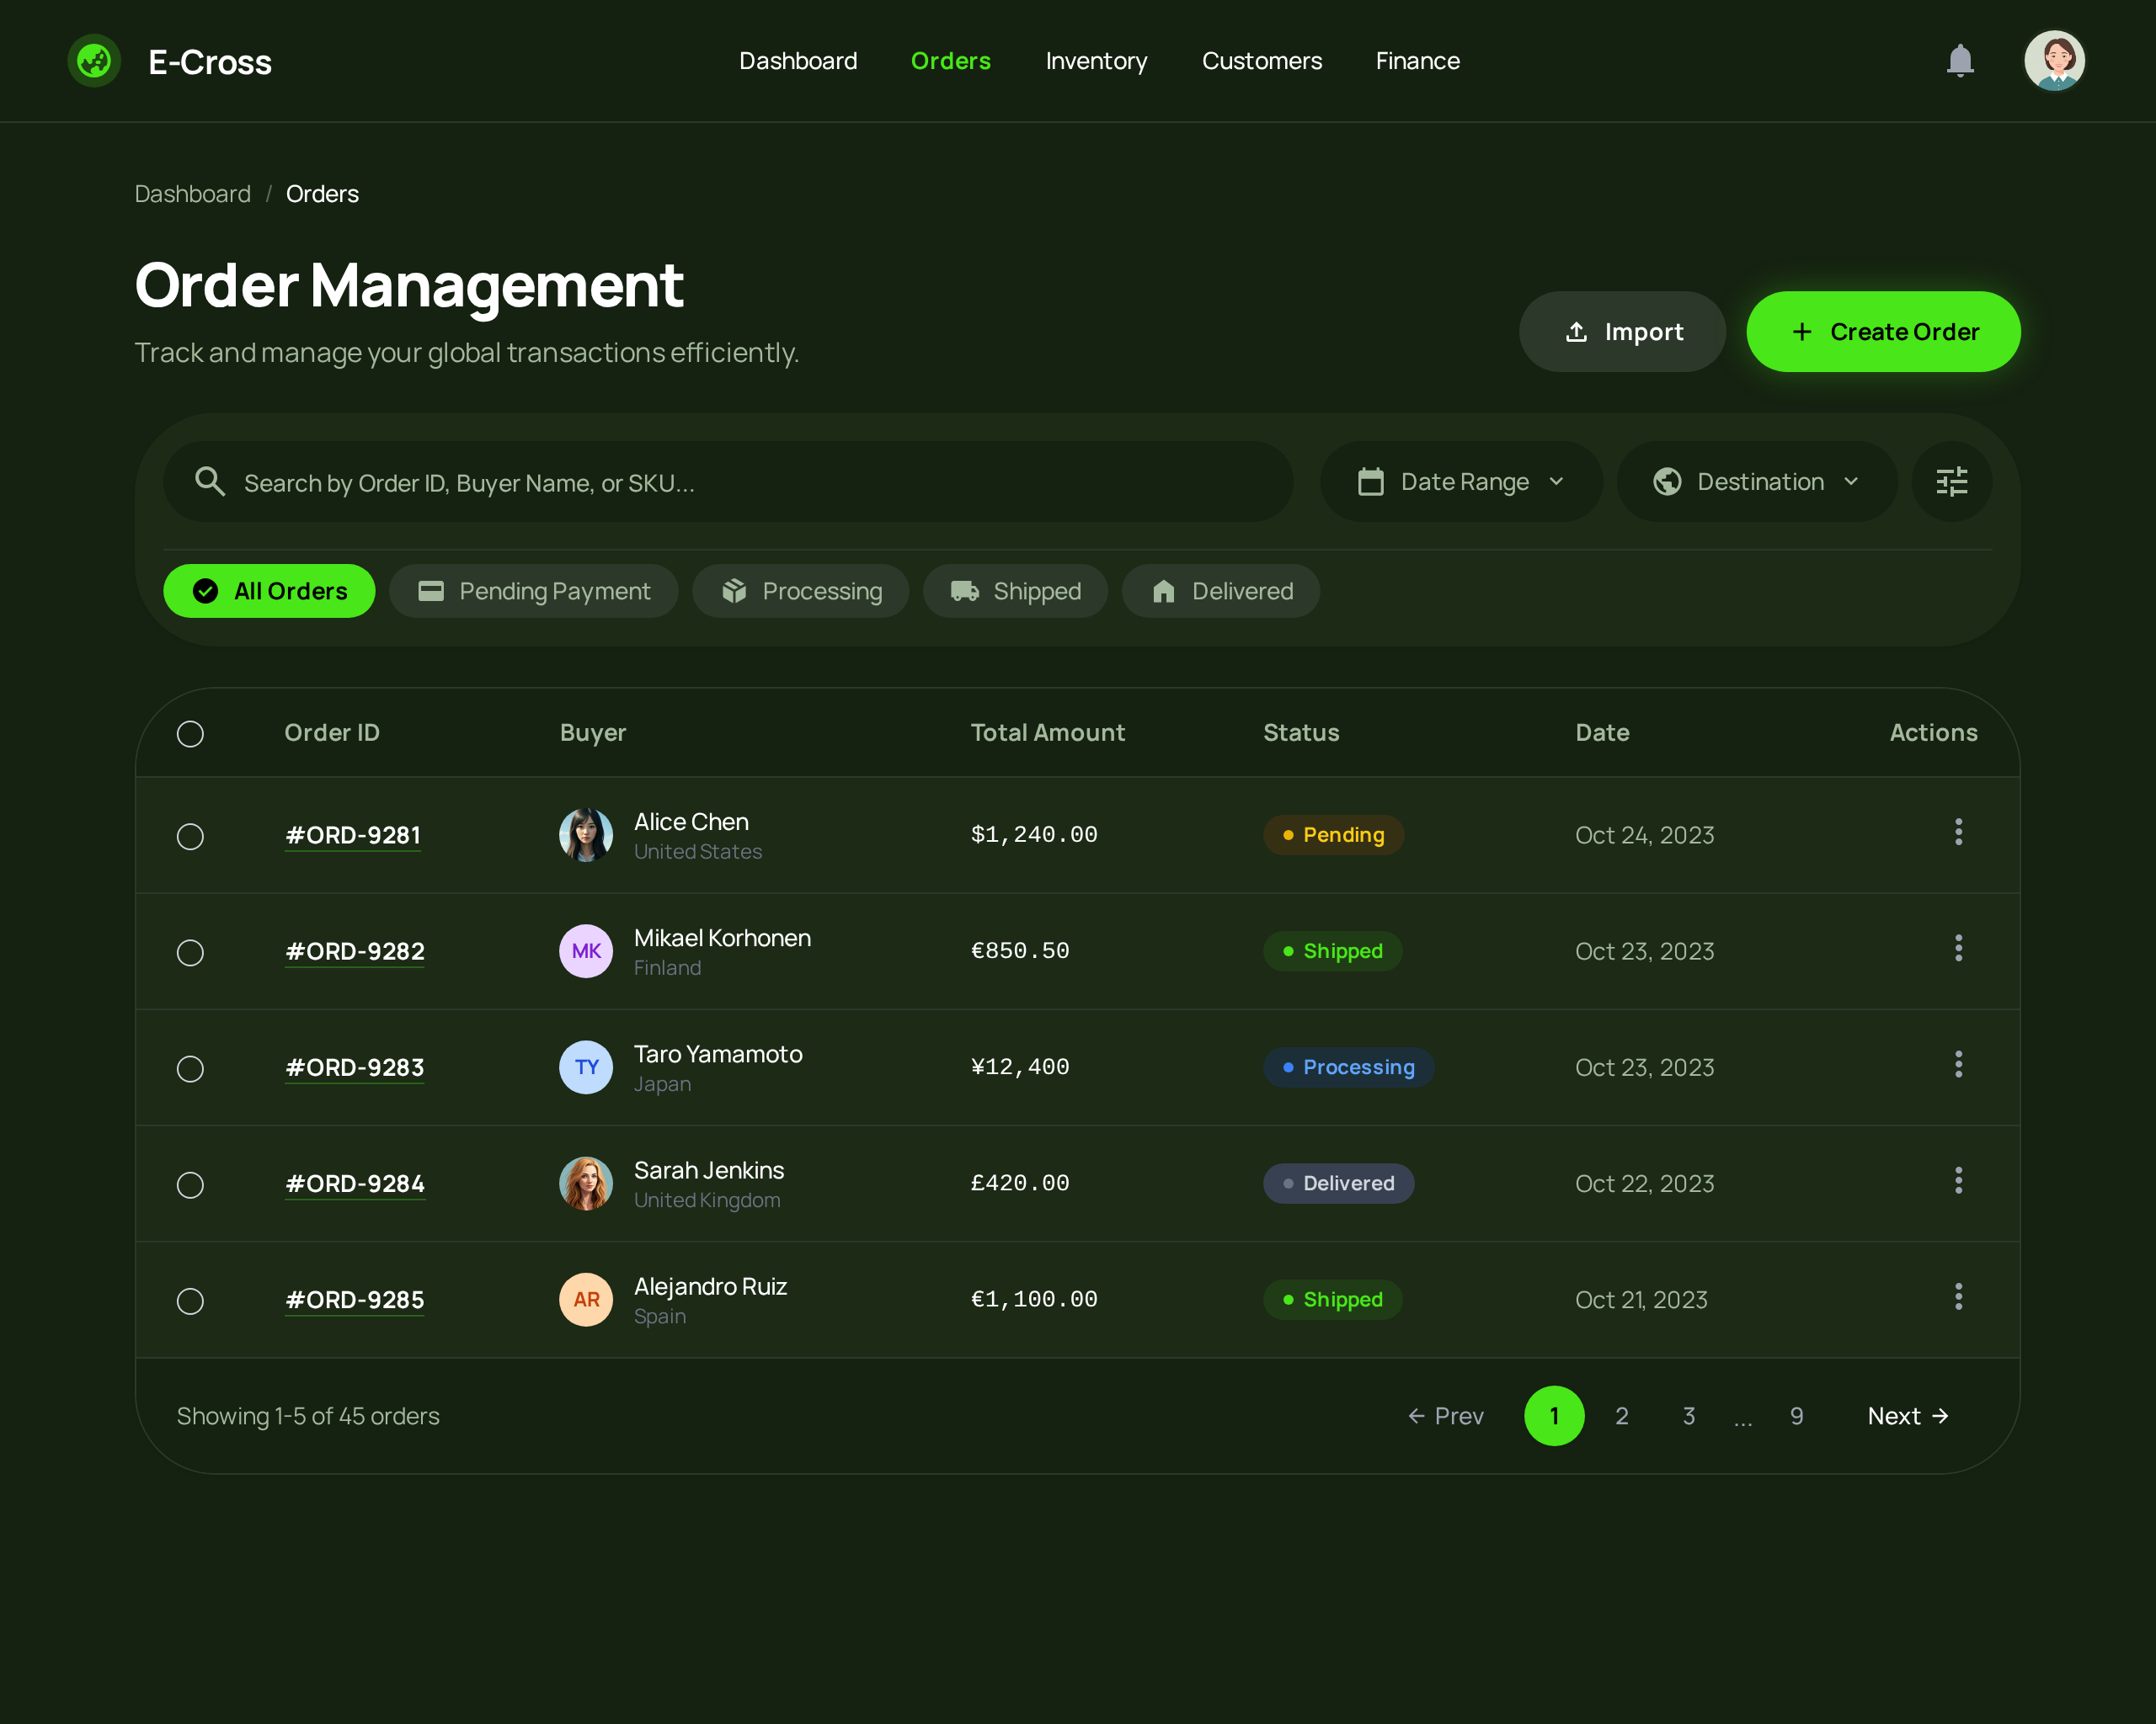2156x1724 pixels.
Task: Filter by Pending Payment tab
Action: coord(534,592)
